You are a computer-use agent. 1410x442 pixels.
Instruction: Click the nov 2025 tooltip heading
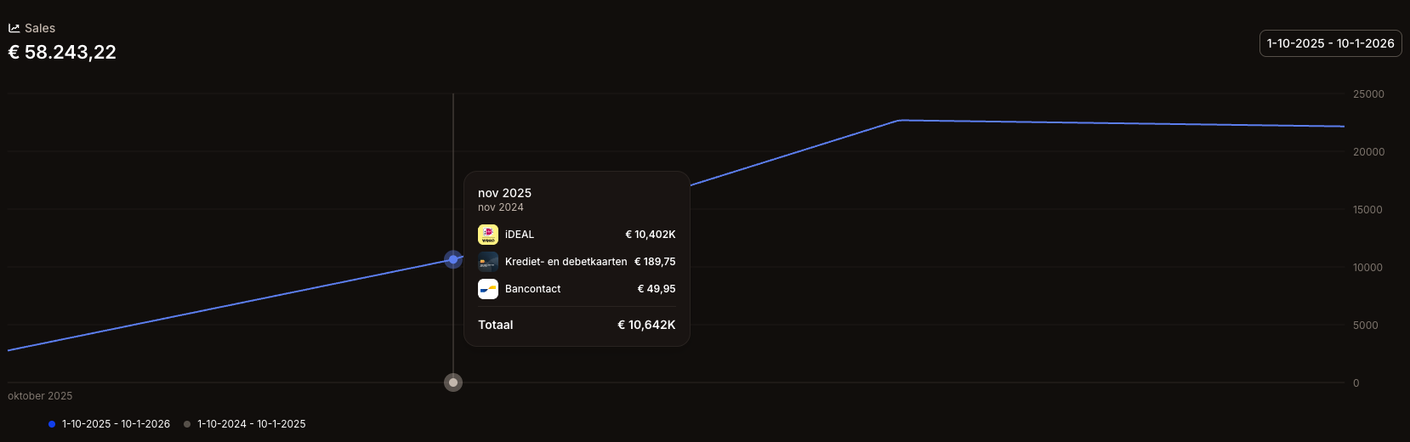[504, 193]
